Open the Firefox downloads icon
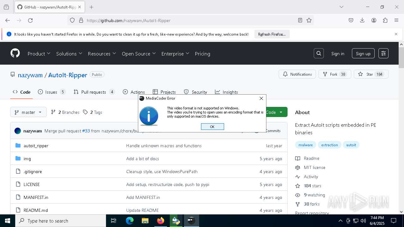 [362, 20]
